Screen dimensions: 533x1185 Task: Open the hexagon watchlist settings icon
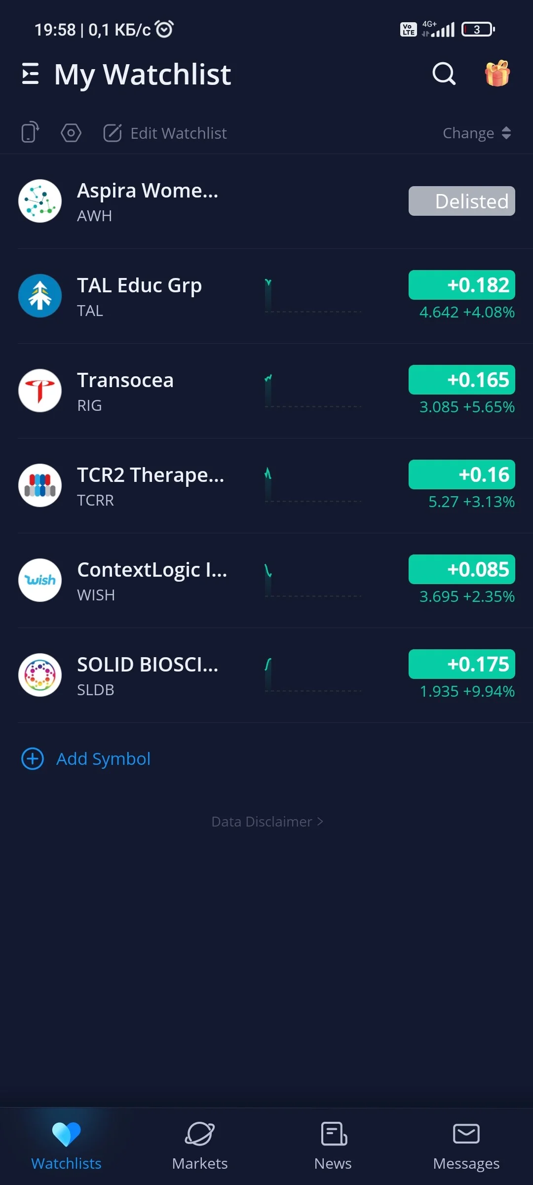tap(71, 133)
